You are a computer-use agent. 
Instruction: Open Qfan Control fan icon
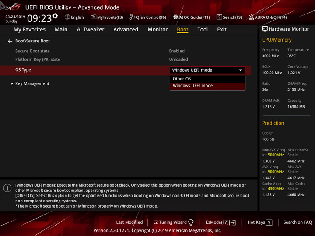pyautogui.click(x=132, y=17)
